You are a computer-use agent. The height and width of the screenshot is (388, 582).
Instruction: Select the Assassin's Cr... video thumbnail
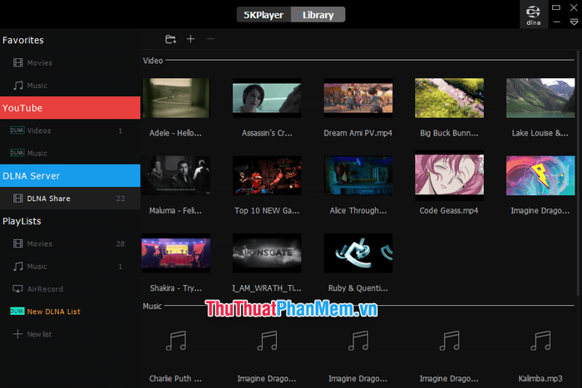point(267,98)
